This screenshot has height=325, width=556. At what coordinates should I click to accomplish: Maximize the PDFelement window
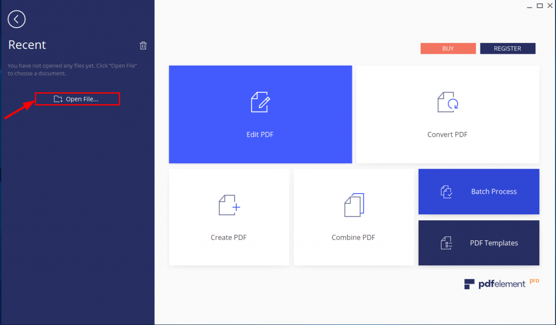pos(540,5)
